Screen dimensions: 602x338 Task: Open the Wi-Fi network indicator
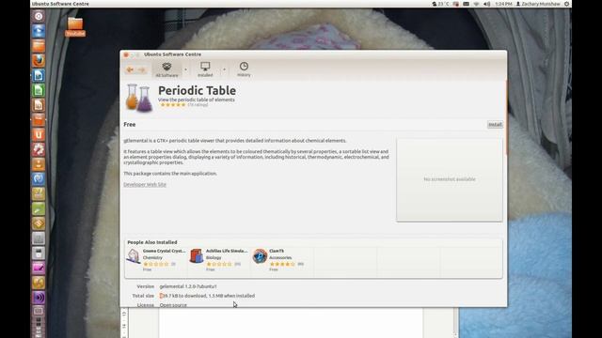477,4
